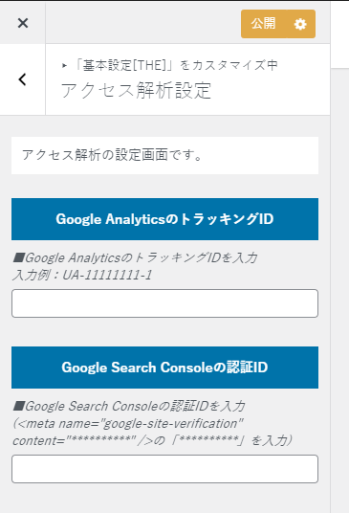
Task: Click the ■Google Search Consoleの認証IDを入力 instruction
Action: tap(129, 407)
